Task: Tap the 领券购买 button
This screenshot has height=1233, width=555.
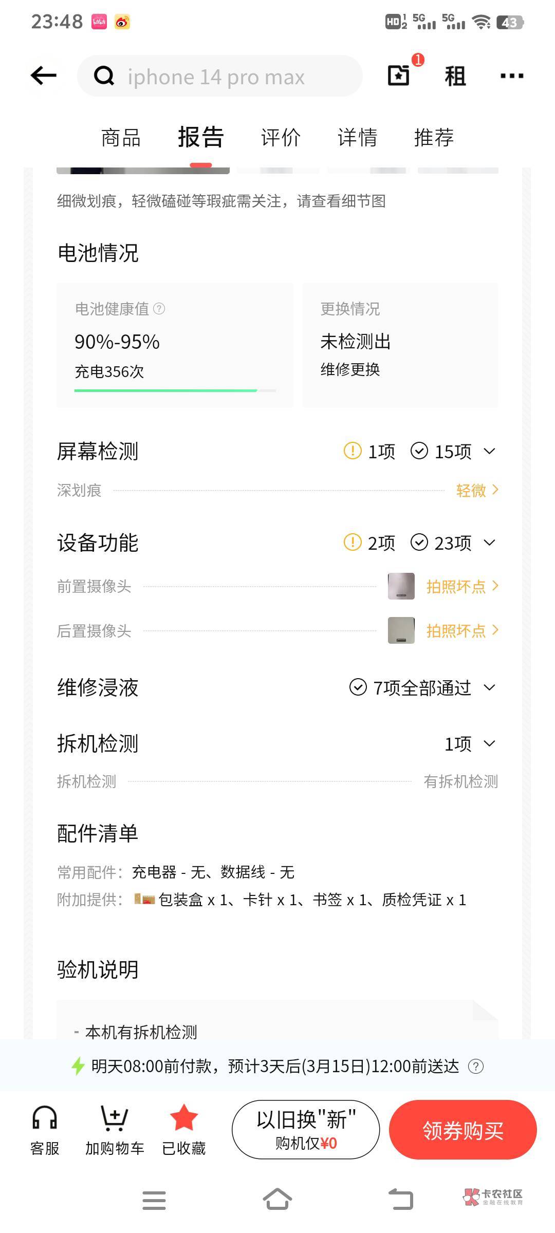Action: click(x=462, y=1130)
